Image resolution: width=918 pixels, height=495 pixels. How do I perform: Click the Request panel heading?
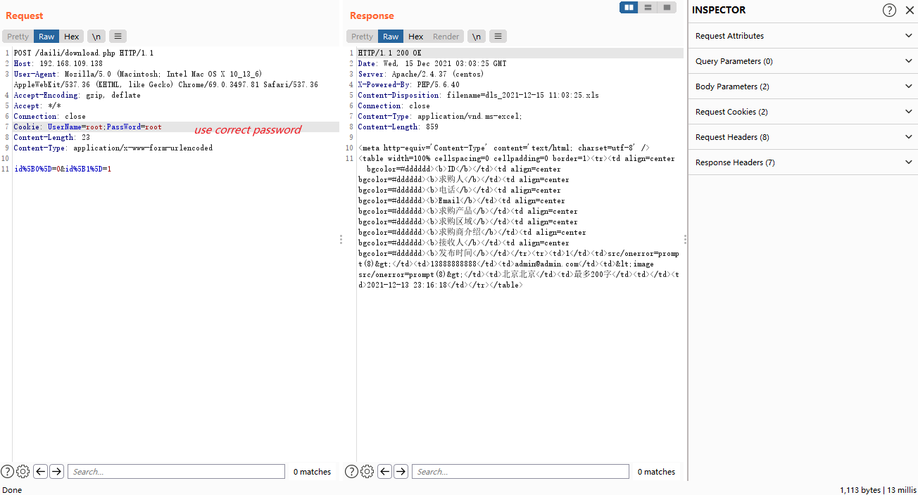coord(24,15)
